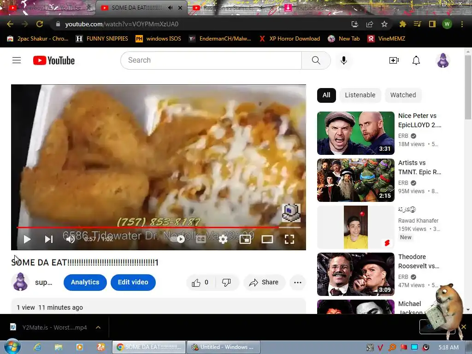Focus the YouTube search field
The width and height of the screenshot is (472, 354).
[211, 60]
